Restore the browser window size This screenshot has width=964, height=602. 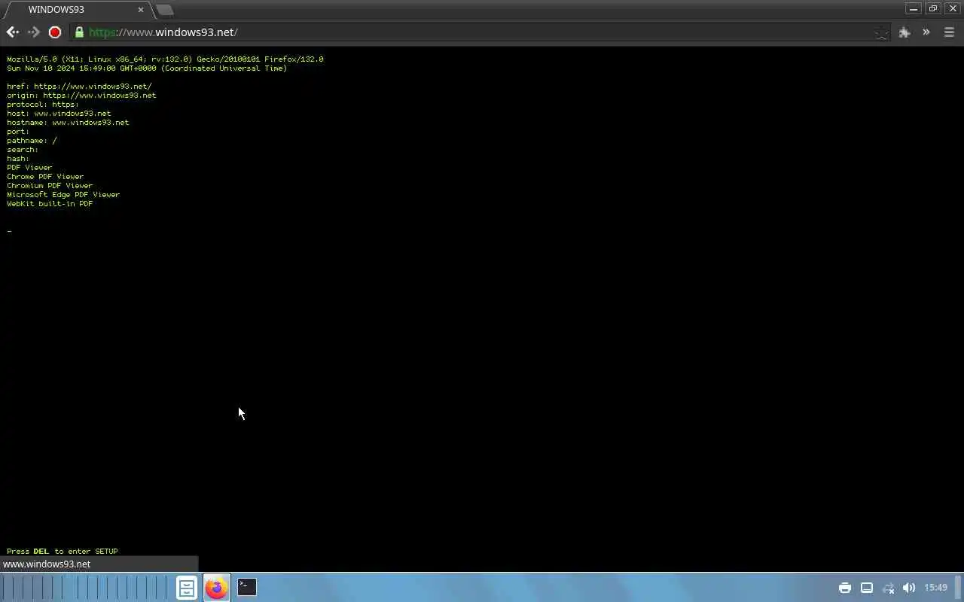click(x=933, y=9)
